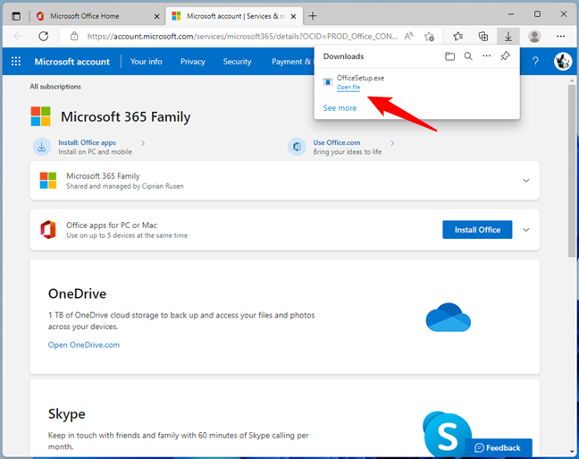Open a new browser tab
Image resolution: width=579 pixels, height=459 pixels.
[313, 16]
